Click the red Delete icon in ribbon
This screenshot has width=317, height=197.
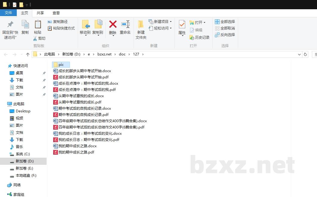[113, 24]
